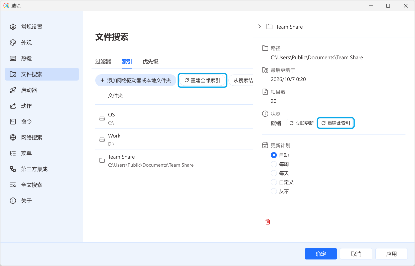The image size is (415, 266).
Task: Open the 菜单 menu settings
Action: pos(42,153)
